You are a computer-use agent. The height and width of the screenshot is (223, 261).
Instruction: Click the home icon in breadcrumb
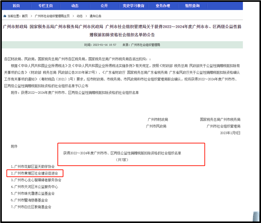(x=5, y=16)
